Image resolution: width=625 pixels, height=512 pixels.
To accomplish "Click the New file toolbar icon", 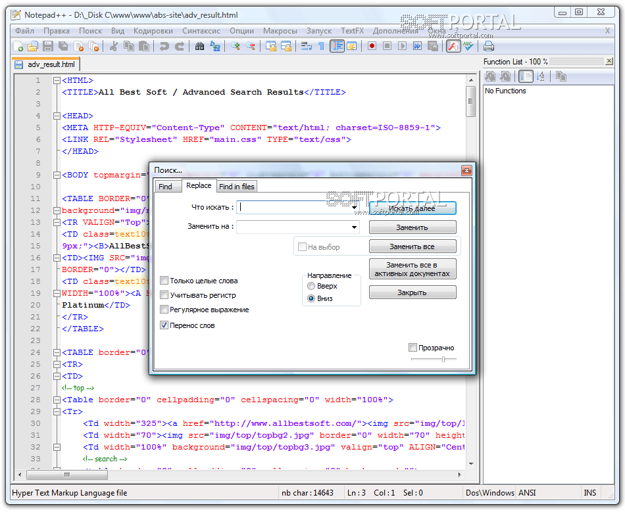I will [19, 46].
